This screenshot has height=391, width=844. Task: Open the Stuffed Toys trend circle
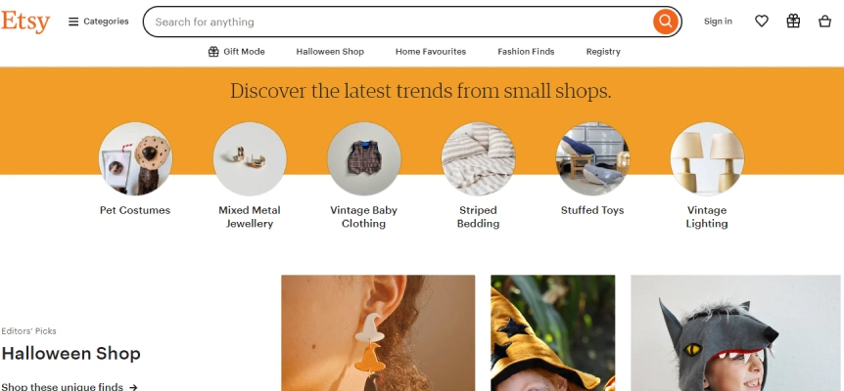tap(592, 158)
